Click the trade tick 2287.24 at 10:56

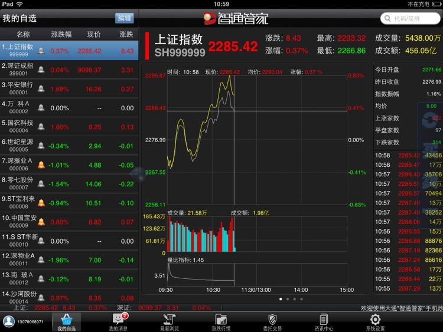click(x=408, y=260)
